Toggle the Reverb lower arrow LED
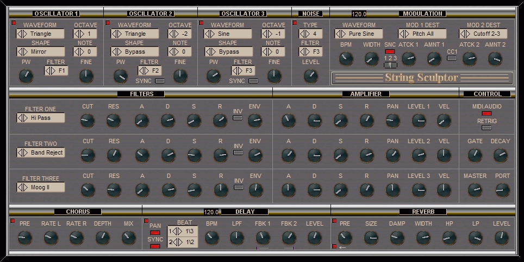Image resolution: width=524 pixels, height=262 pixels. 334,246
